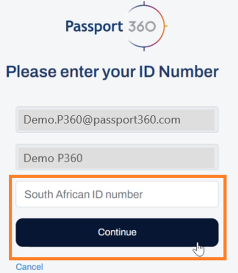Select the 'Demo P360' text in the second field
Viewport: 238px width, 273px height.
[x=53, y=158]
